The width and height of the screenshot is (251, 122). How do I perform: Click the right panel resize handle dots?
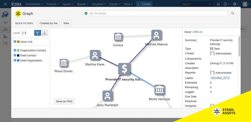[180, 64]
